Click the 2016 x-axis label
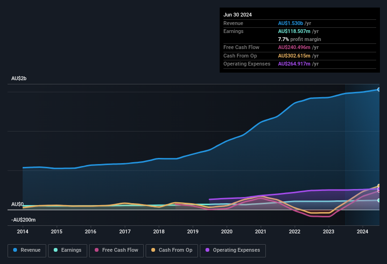Screen dimensions: 387x264 [x=91, y=231]
